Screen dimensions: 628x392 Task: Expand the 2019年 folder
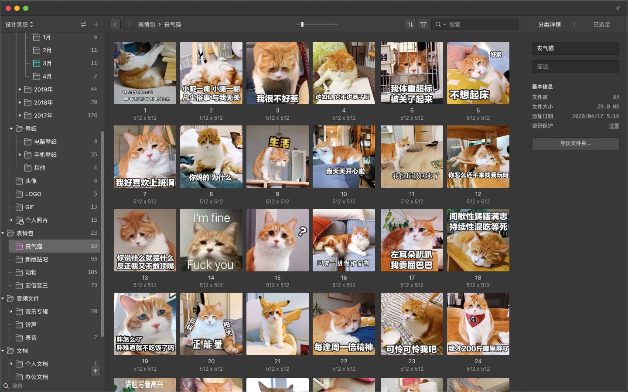pos(20,89)
